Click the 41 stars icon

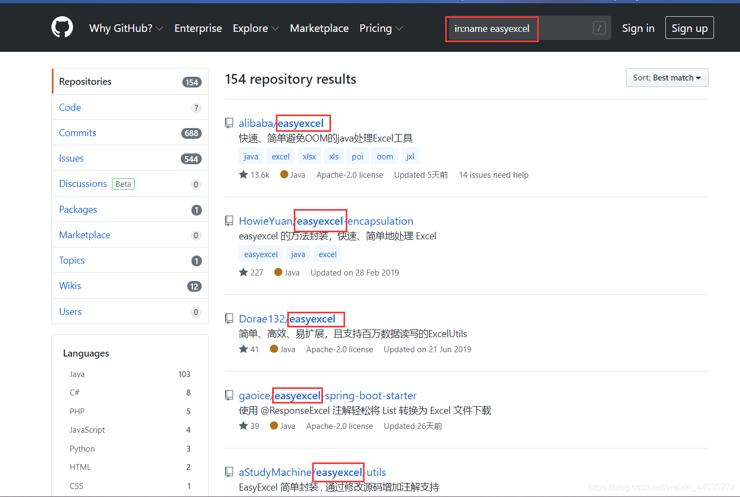(243, 349)
